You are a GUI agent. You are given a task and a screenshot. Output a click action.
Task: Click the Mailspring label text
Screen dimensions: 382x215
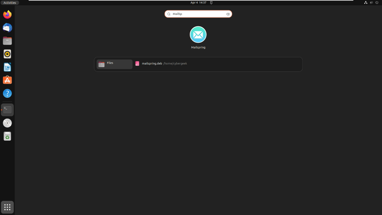[x=198, y=48]
